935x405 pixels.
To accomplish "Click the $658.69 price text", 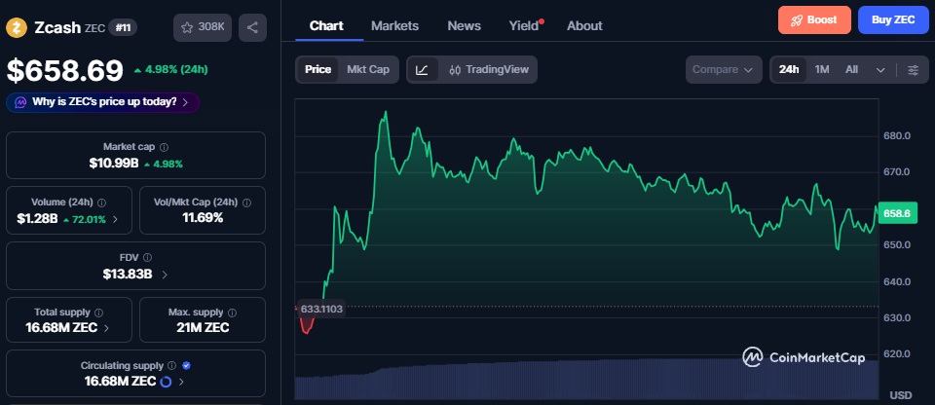I will [x=65, y=70].
